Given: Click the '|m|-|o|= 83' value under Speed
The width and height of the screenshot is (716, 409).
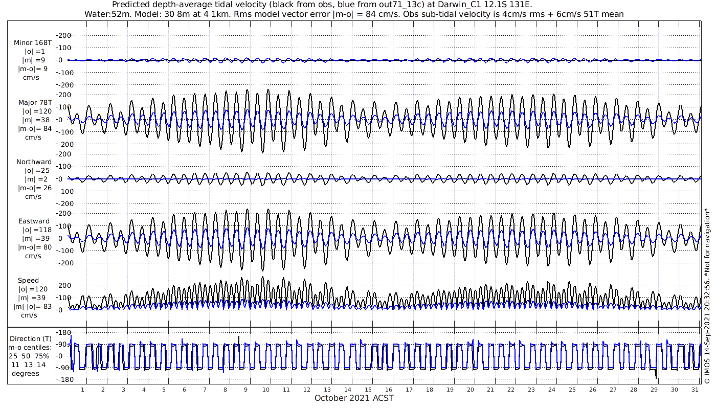Looking at the screenshot, I should [33, 307].
